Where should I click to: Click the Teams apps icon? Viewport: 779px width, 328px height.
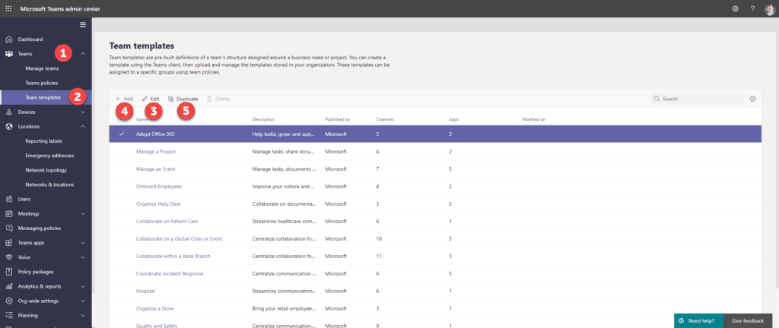pyautogui.click(x=9, y=243)
